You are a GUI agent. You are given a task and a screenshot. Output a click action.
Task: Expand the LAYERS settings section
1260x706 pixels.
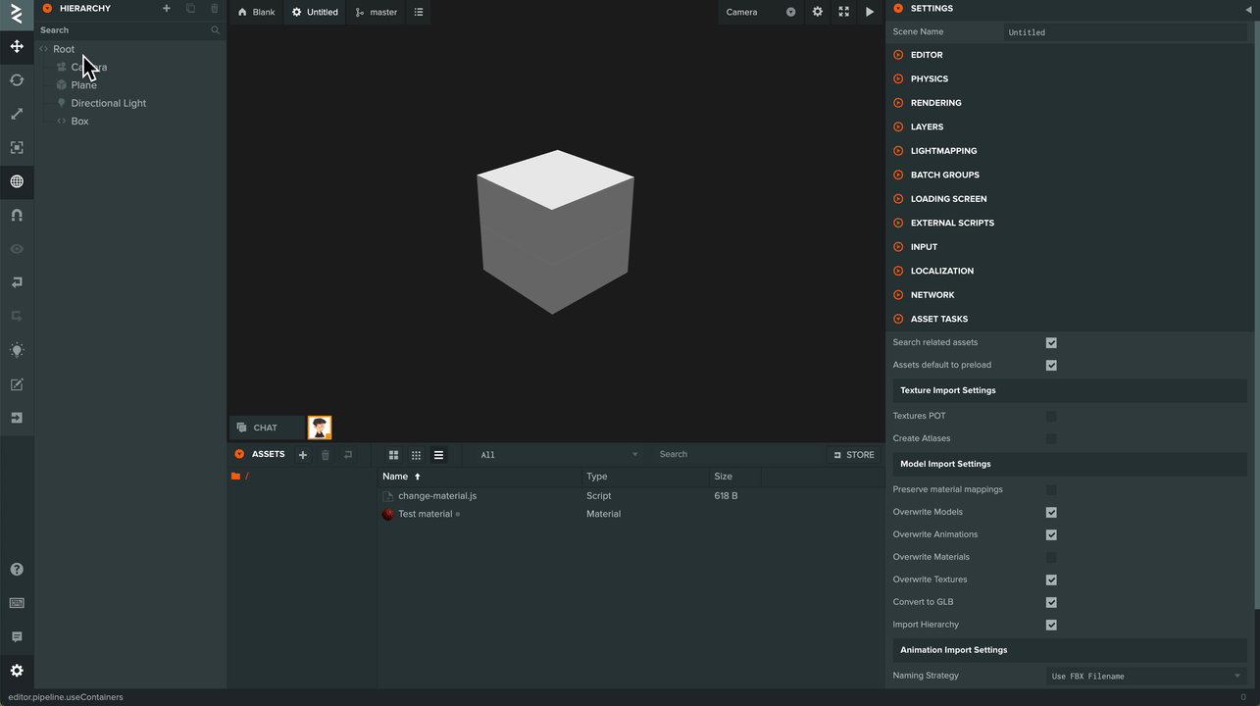(1070, 126)
